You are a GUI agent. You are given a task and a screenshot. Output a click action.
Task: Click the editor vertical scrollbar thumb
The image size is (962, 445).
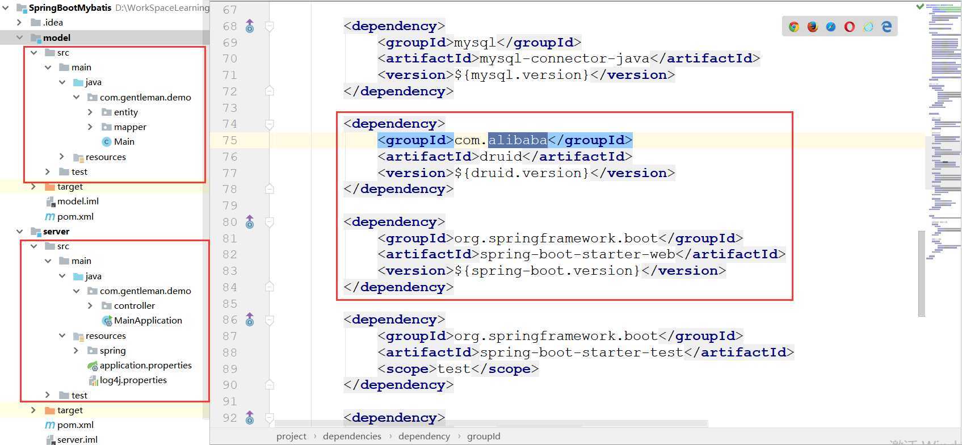921,274
